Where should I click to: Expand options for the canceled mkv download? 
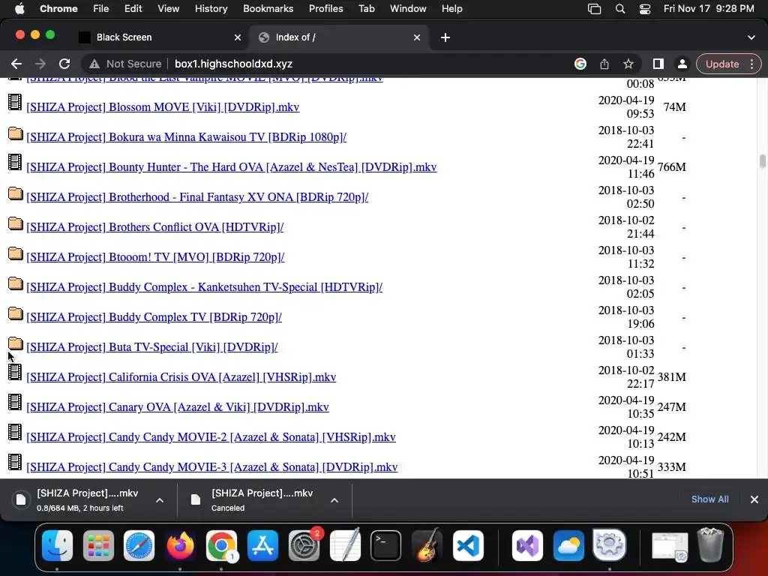click(x=334, y=500)
